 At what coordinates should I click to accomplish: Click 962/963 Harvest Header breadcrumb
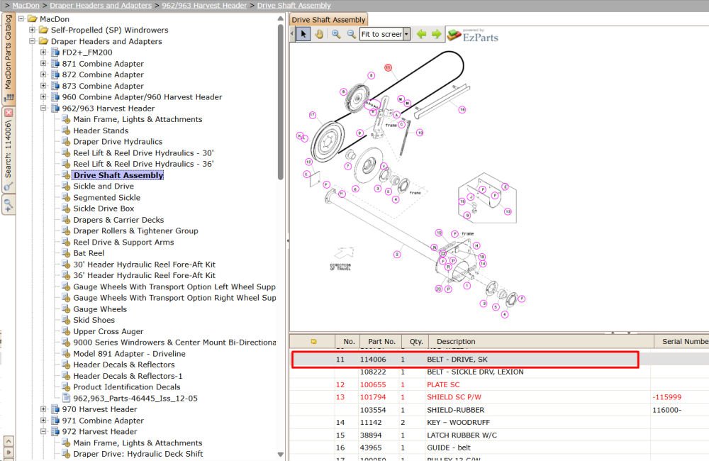[x=204, y=6]
